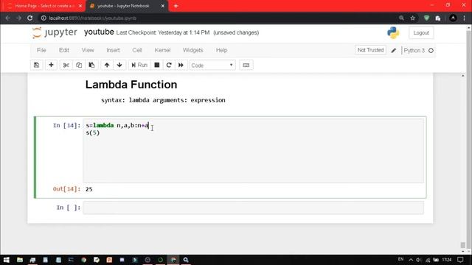This screenshot has height=265, width=472.
Task: Restart kernel and run all with fast-forward icon
Action: point(181,66)
